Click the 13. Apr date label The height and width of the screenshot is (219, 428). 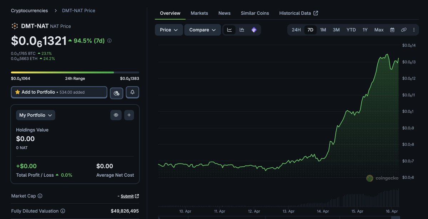tap(288, 212)
